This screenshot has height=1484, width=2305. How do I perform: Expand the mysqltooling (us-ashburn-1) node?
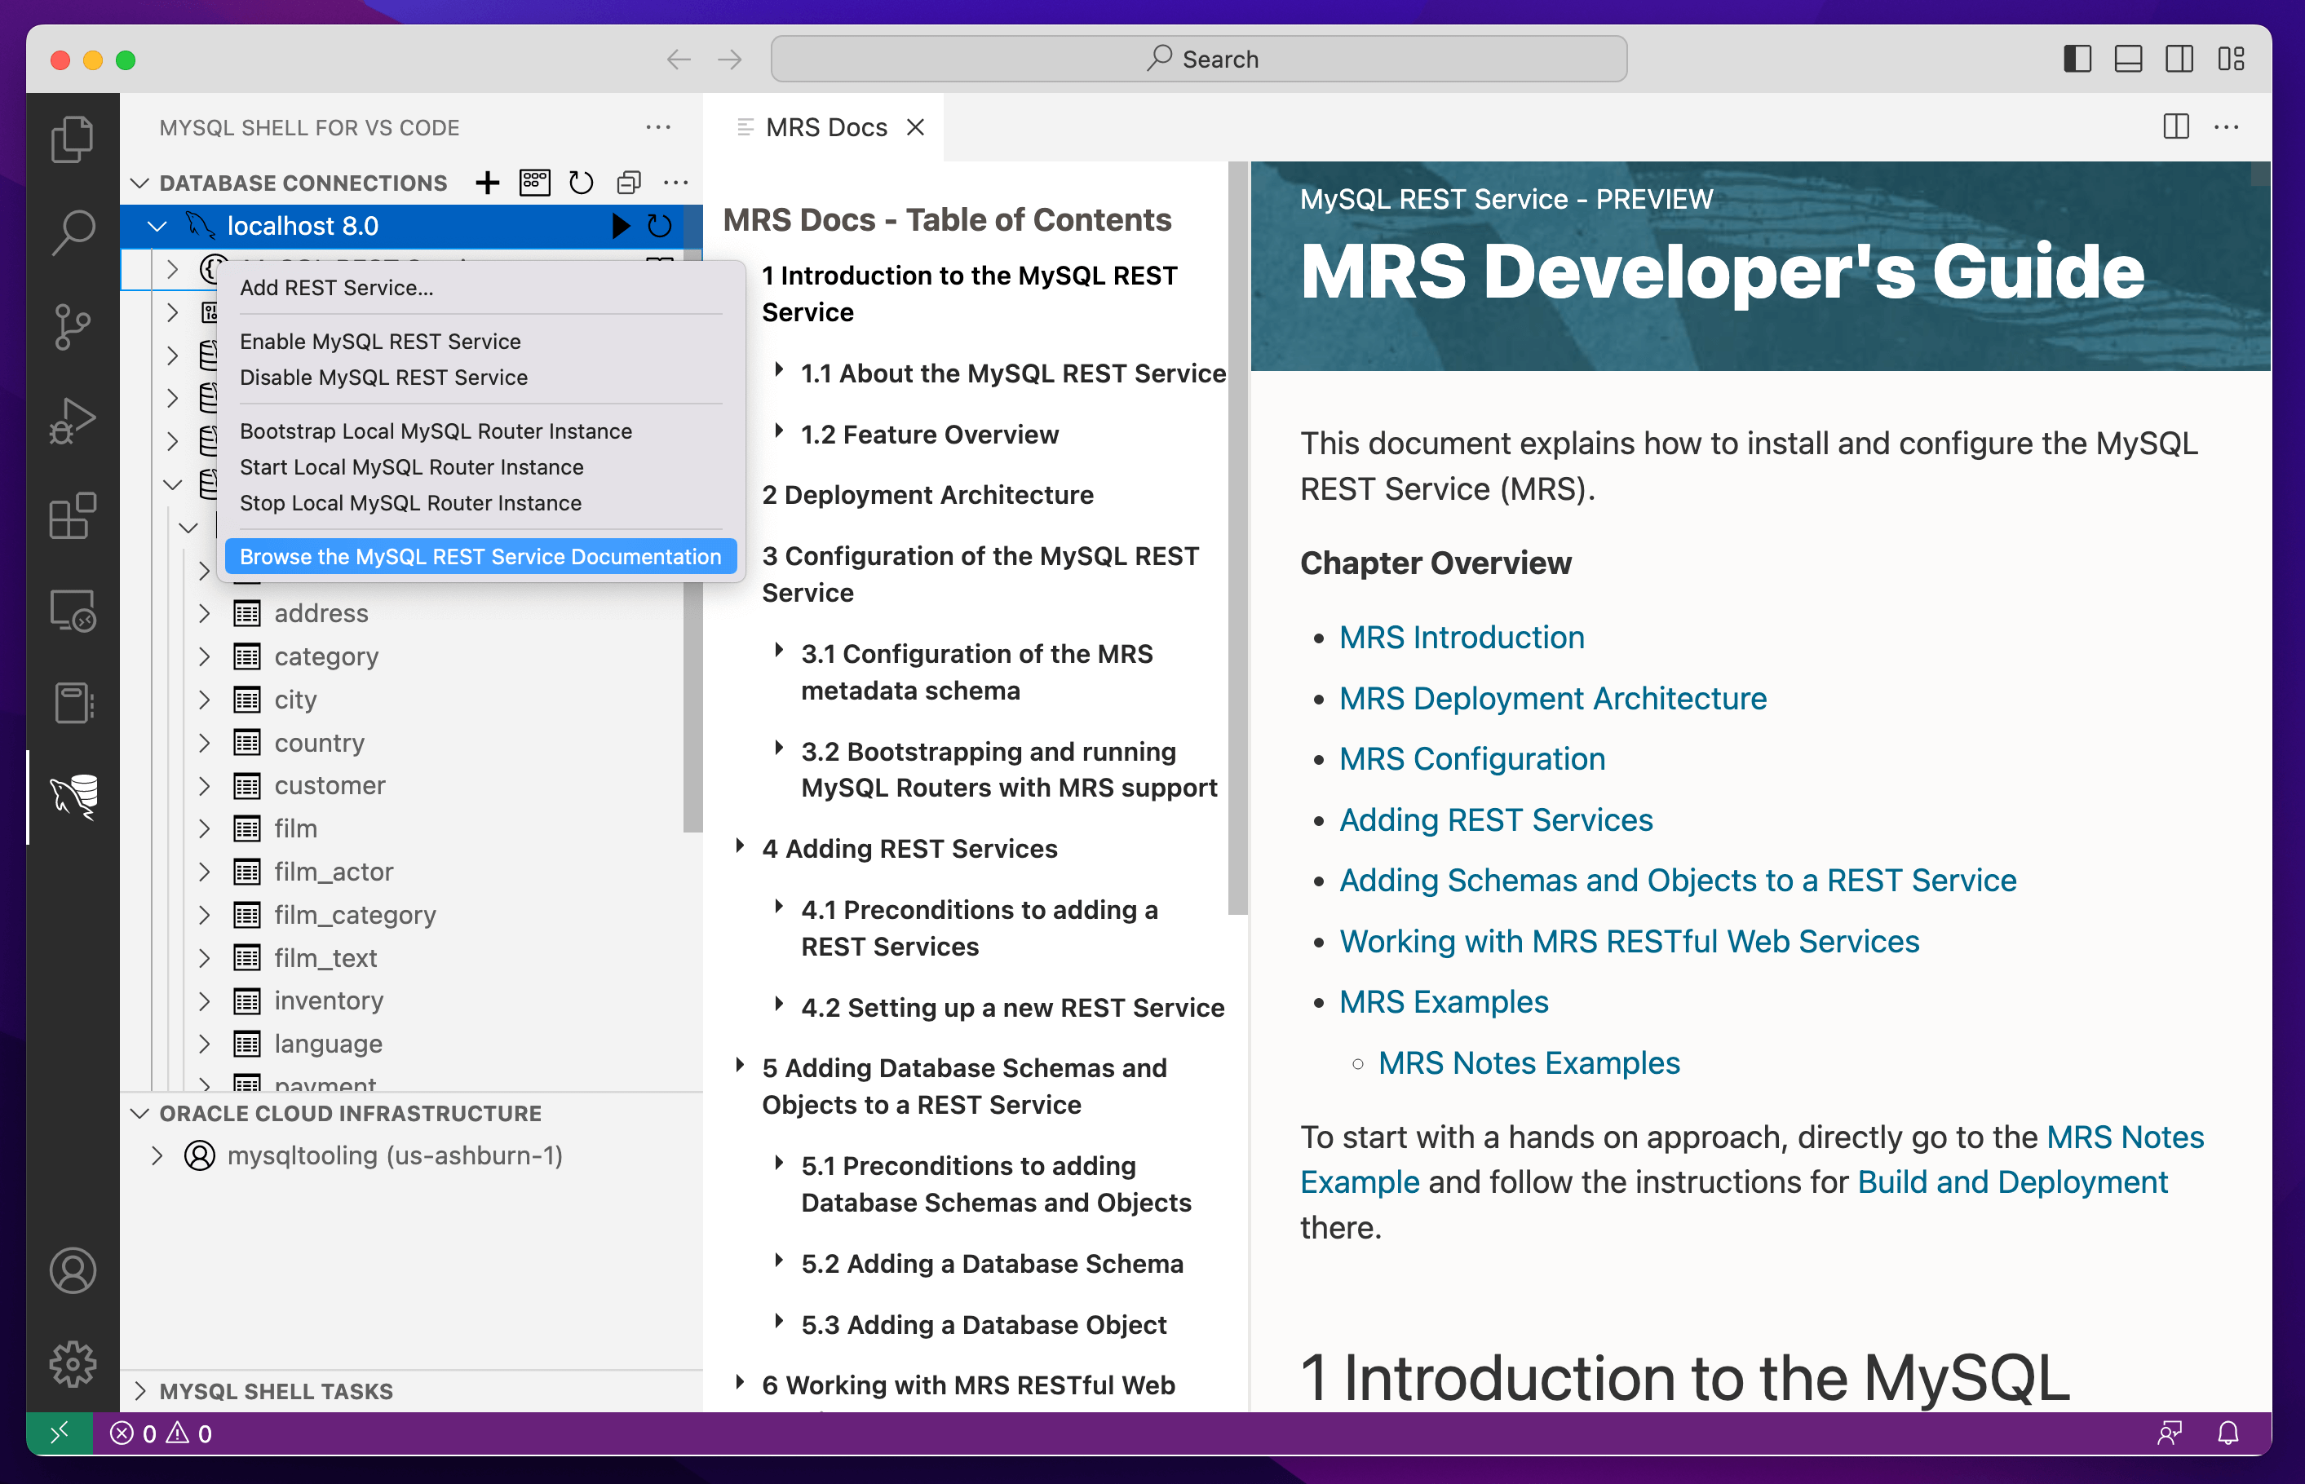[x=157, y=1155]
